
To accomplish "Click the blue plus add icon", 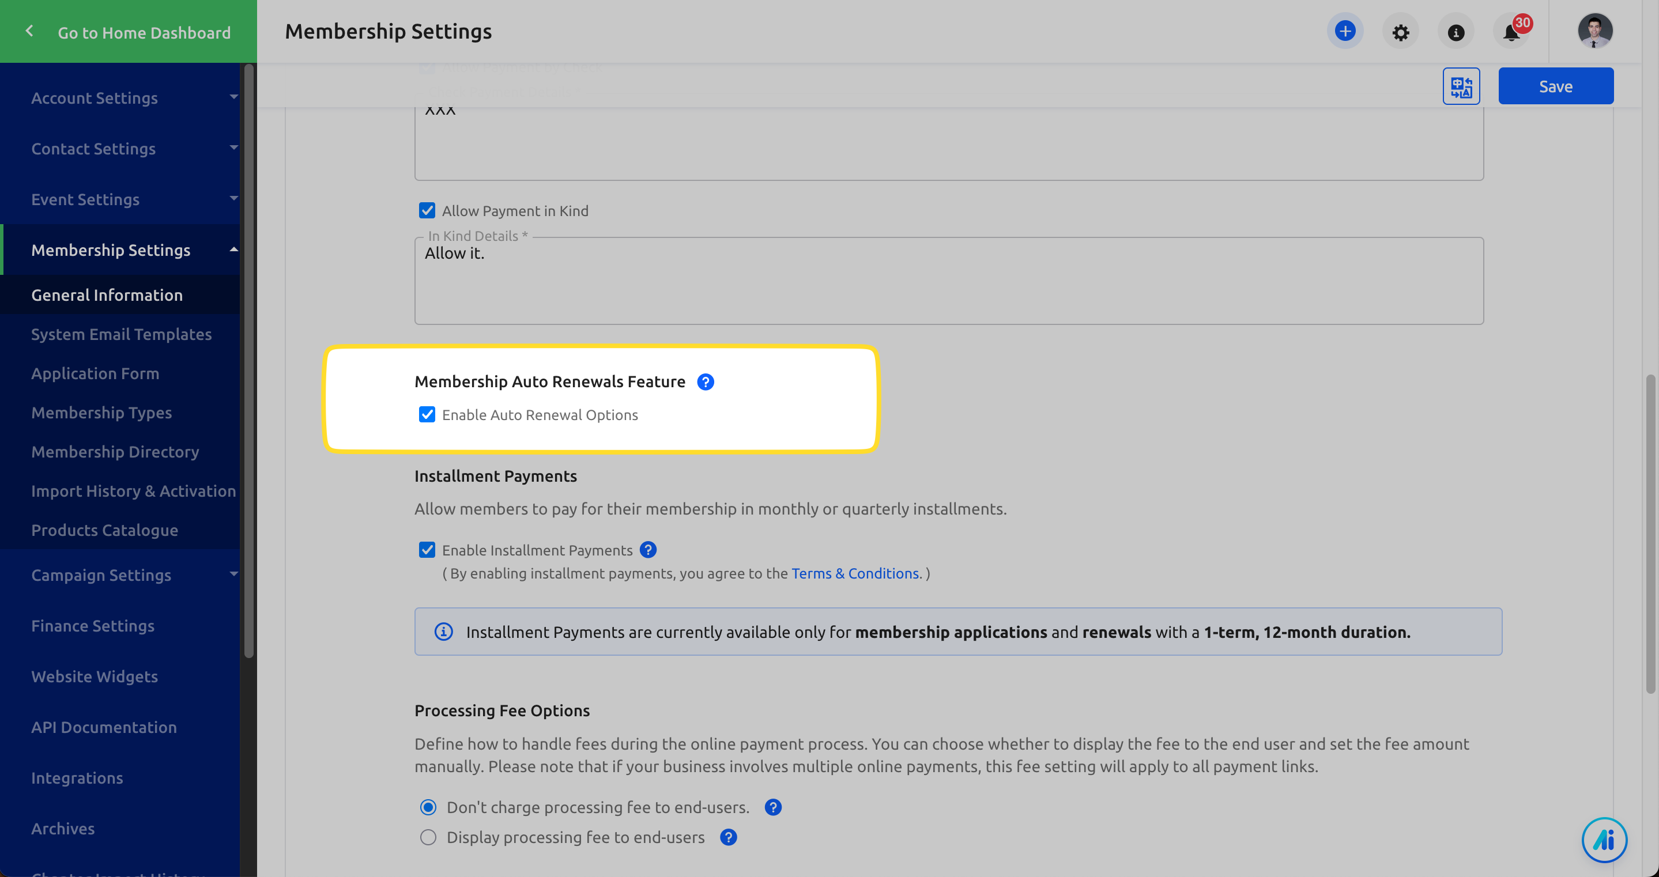I will point(1345,32).
